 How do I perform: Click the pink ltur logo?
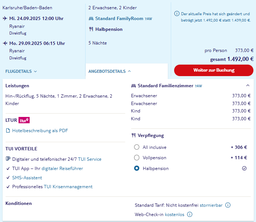coord(24,120)
